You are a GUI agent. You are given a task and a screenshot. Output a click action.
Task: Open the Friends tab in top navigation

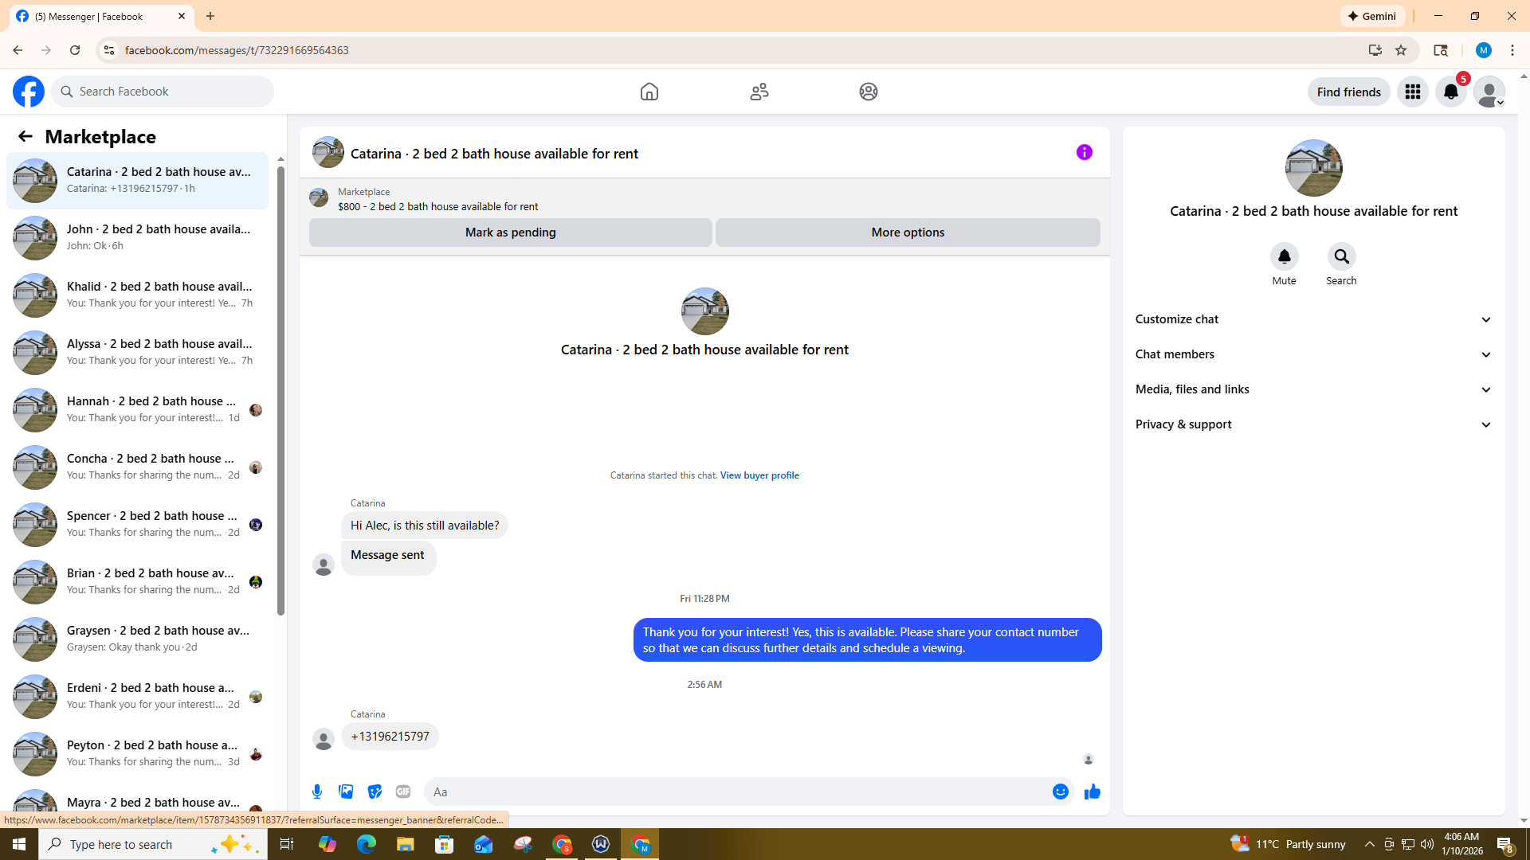[x=759, y=92]
